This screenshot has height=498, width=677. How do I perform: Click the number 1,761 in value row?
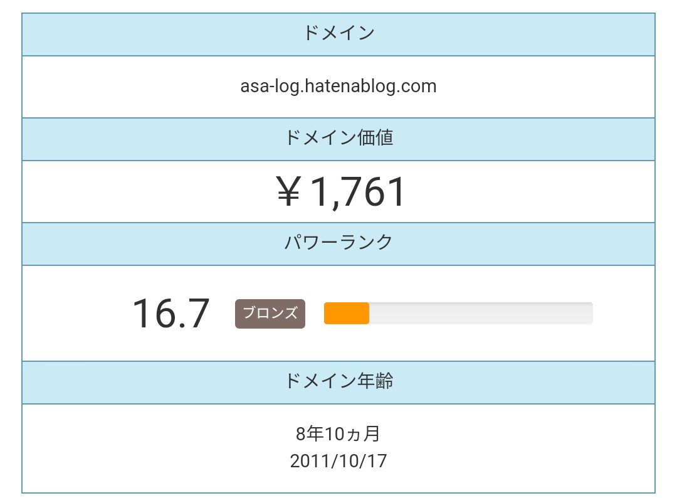[x=358, y=192]
